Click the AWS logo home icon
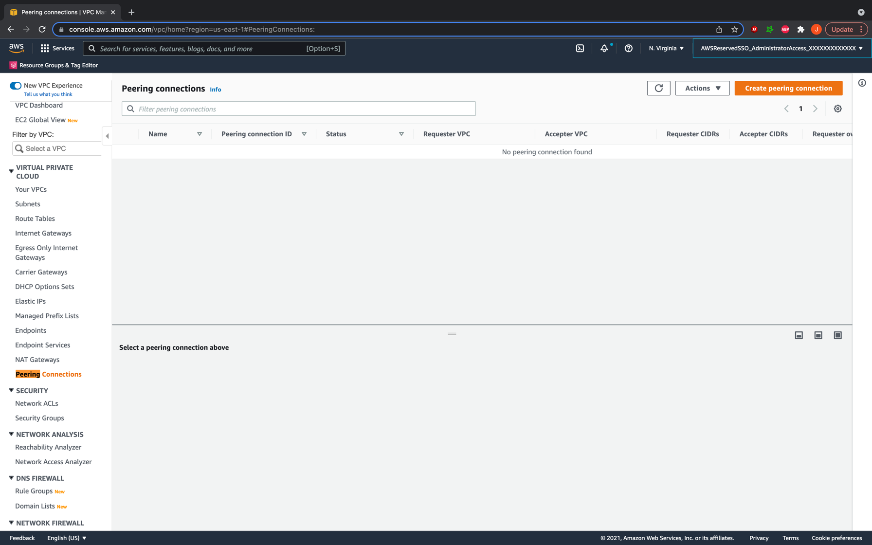This screenshot has width=872, height=545. coord(17,48)
